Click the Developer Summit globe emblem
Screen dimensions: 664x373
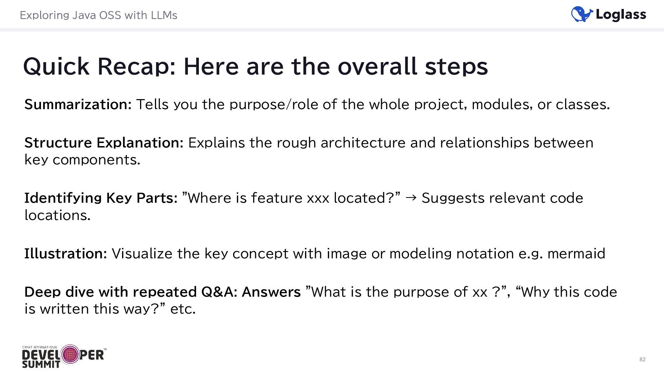click(x=70, y=354)
